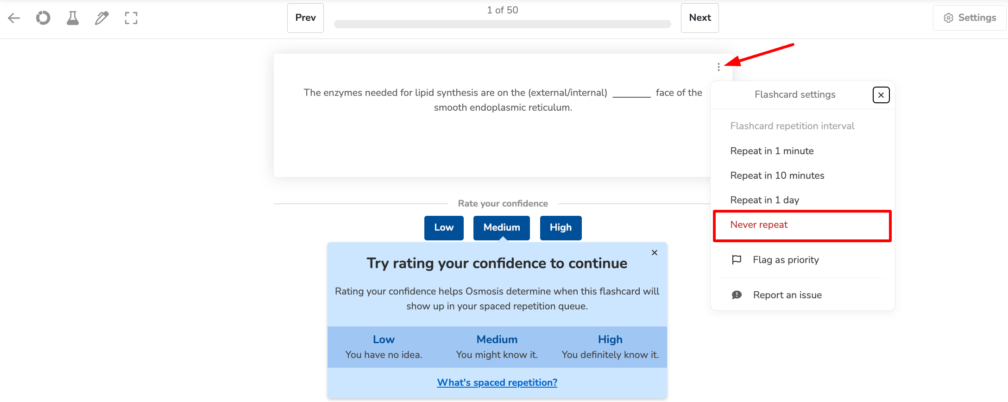This screenshot has width=1008, height=402.
Task: Click the Report an issue speech bubble icon
Action: [x=737, y=295]
